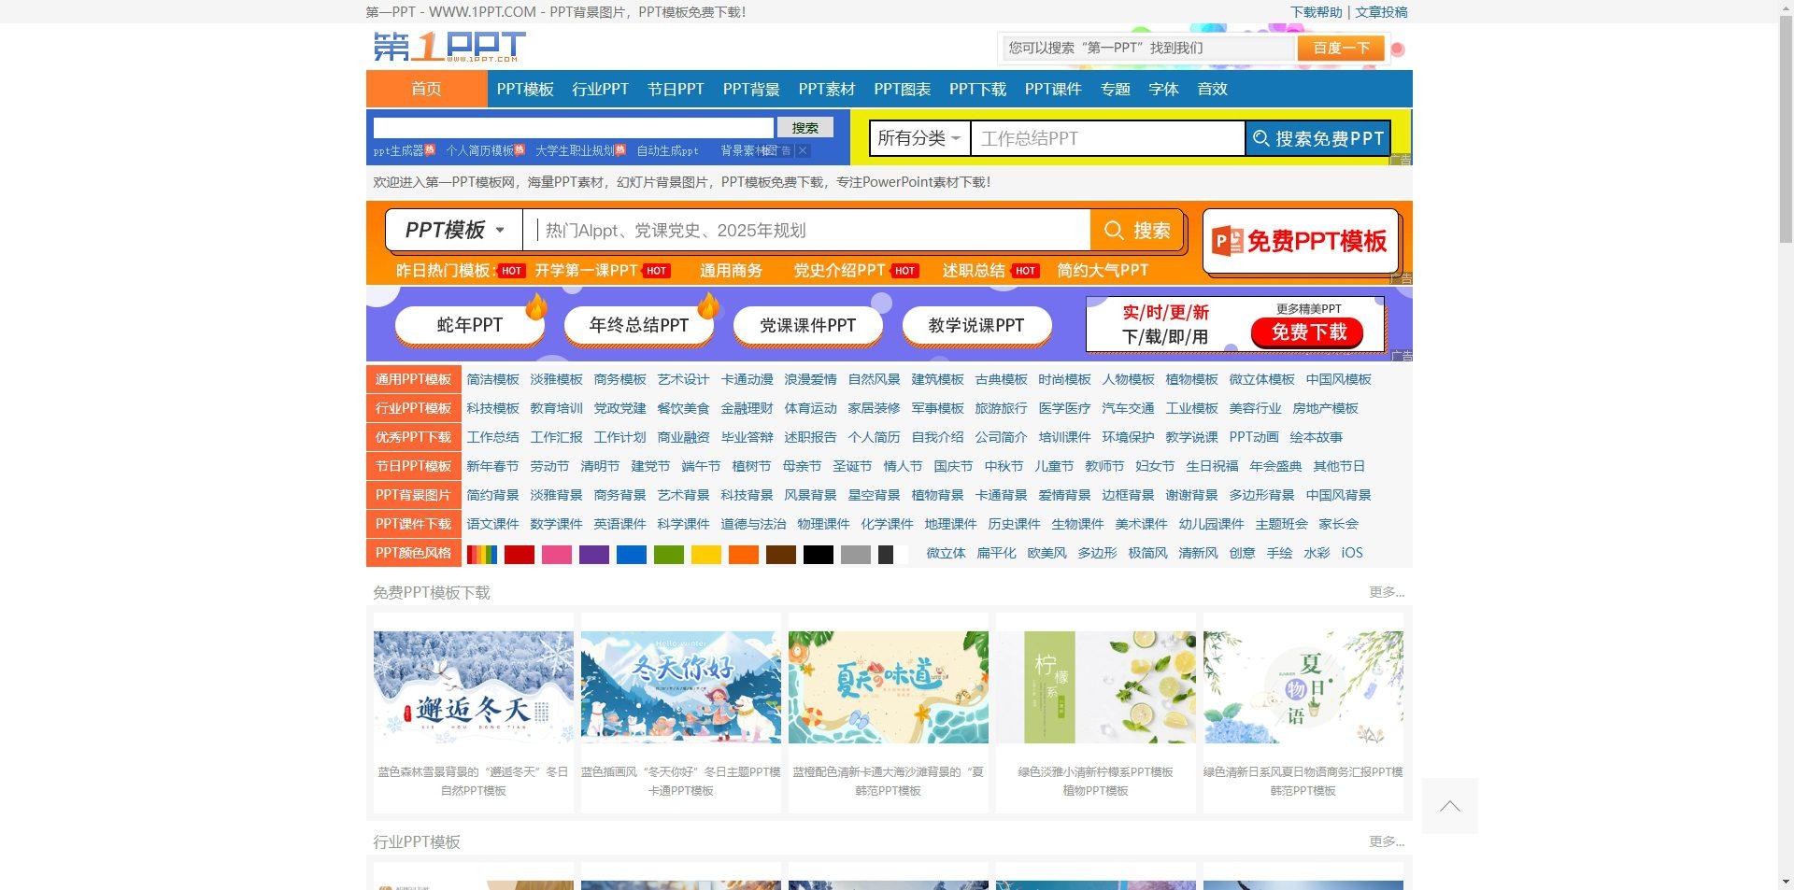Close the 背景素材图 ad with the × button
1794x890 pixels.
click(802, 149)
